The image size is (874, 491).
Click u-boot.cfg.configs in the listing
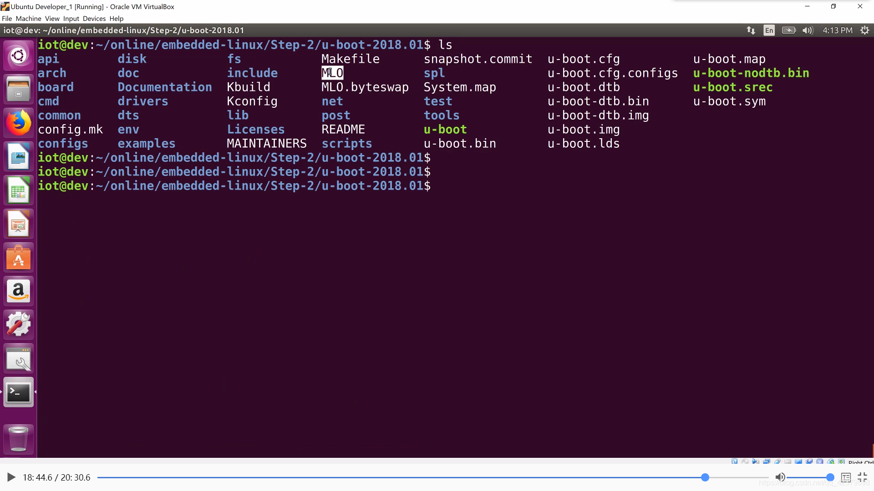613,73
